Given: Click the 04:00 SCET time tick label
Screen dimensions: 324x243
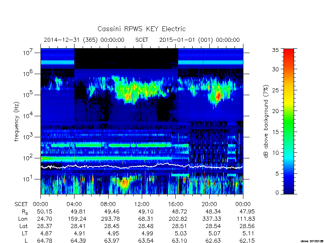Looking at the screenshot, I should click(x=74, y=204).
